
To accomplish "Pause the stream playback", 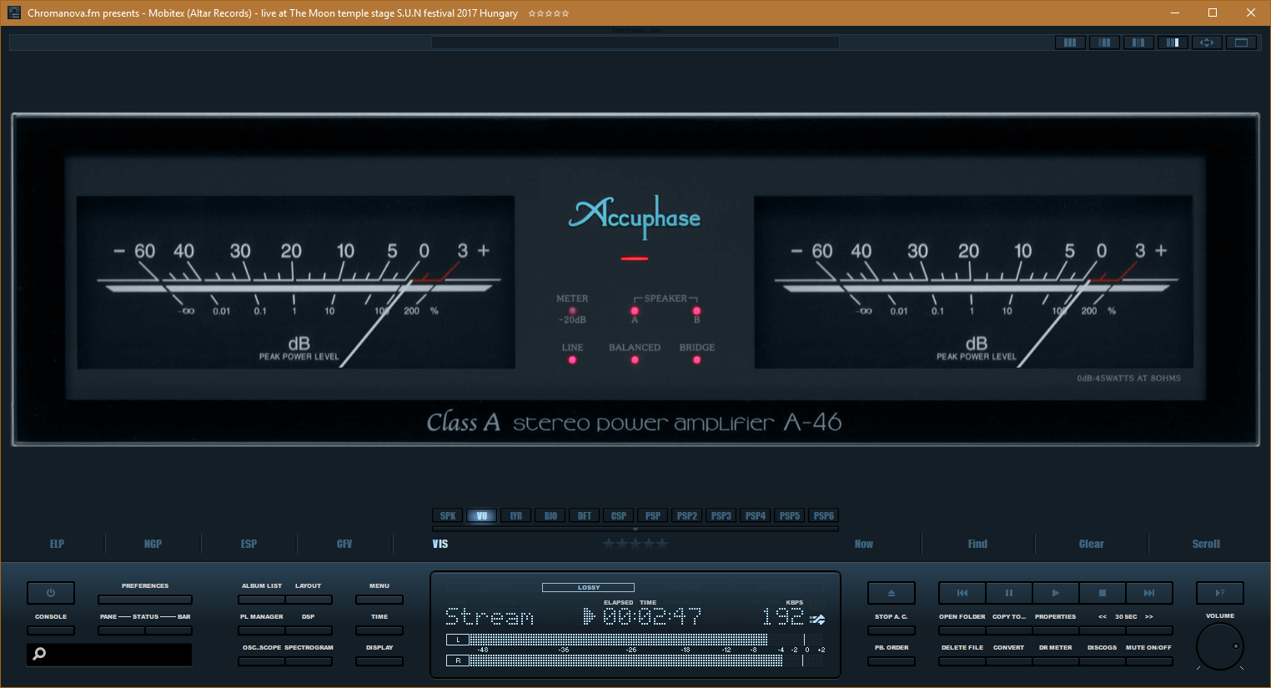I will coord(1008,593).
